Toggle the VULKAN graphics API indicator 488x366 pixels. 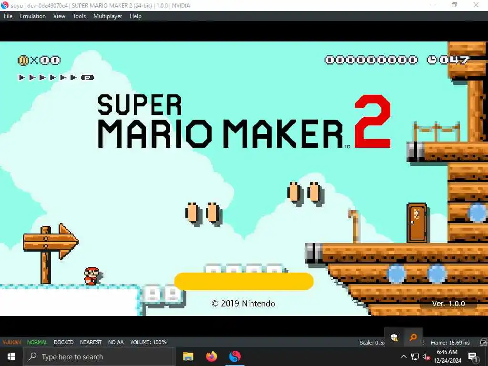point(11,342)
